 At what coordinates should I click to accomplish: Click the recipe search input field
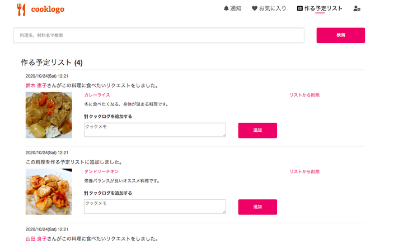click(x=158, y=35)
